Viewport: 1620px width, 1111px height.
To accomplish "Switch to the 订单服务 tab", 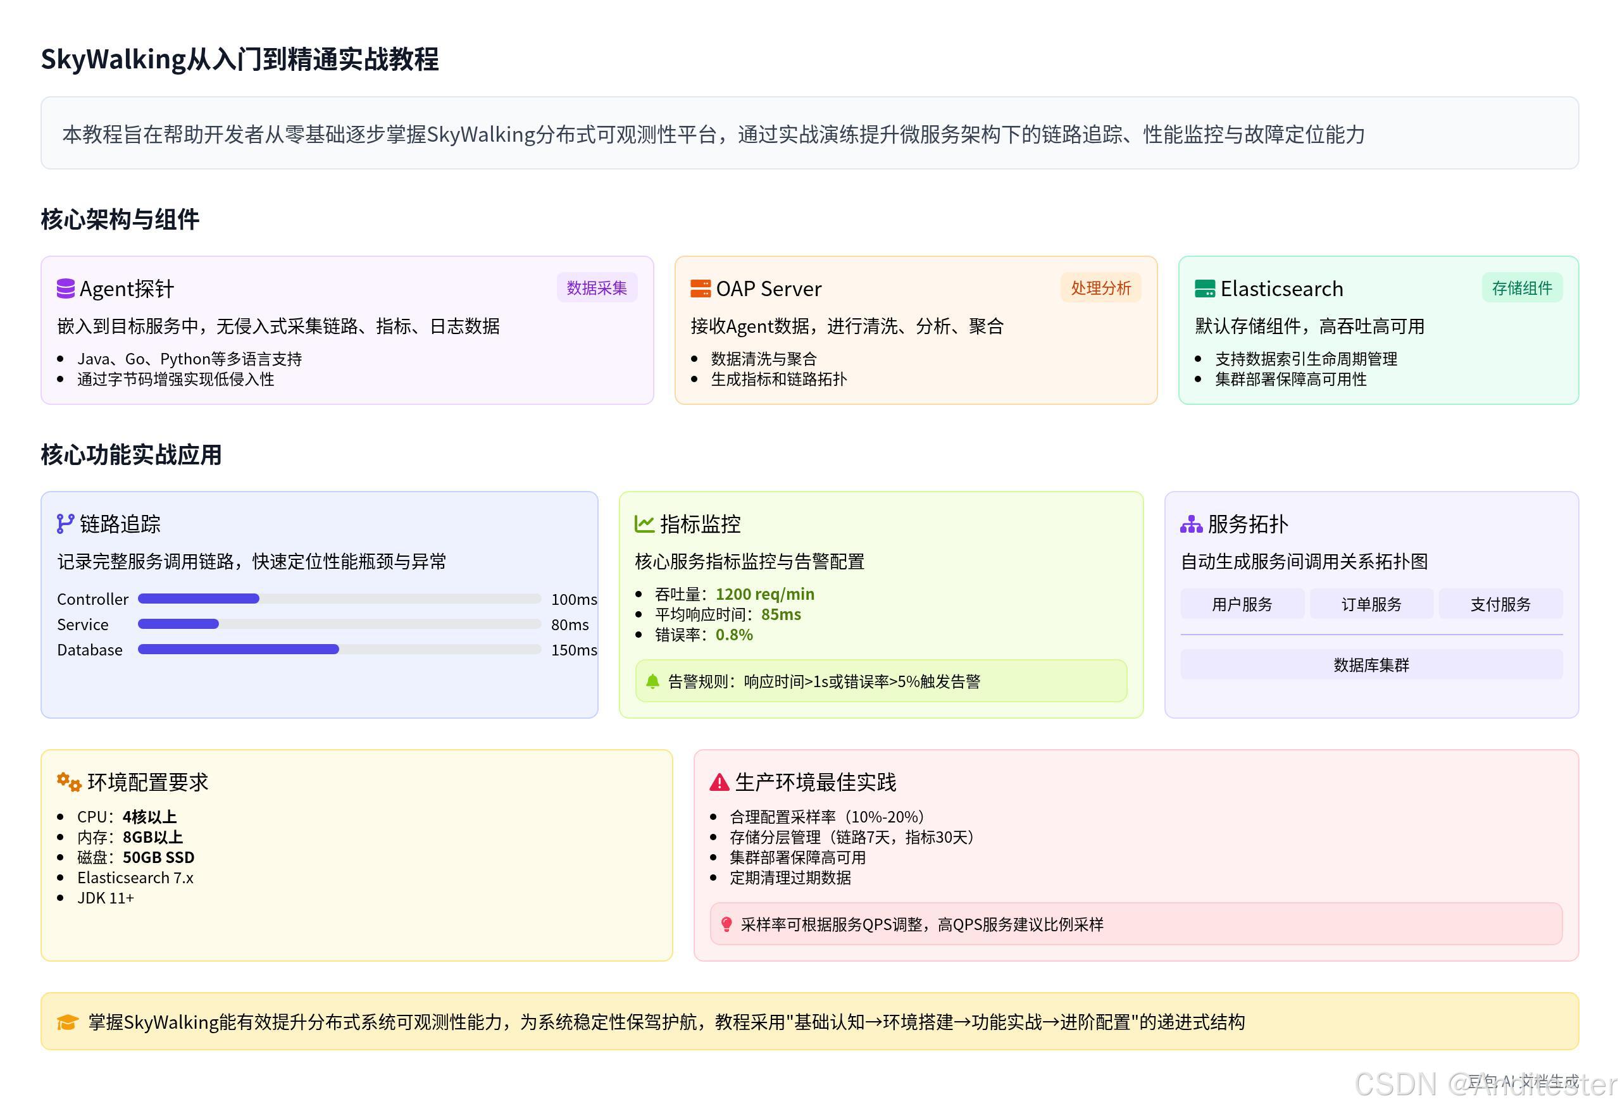I will pyautogui.click(x=1371, y=604).
